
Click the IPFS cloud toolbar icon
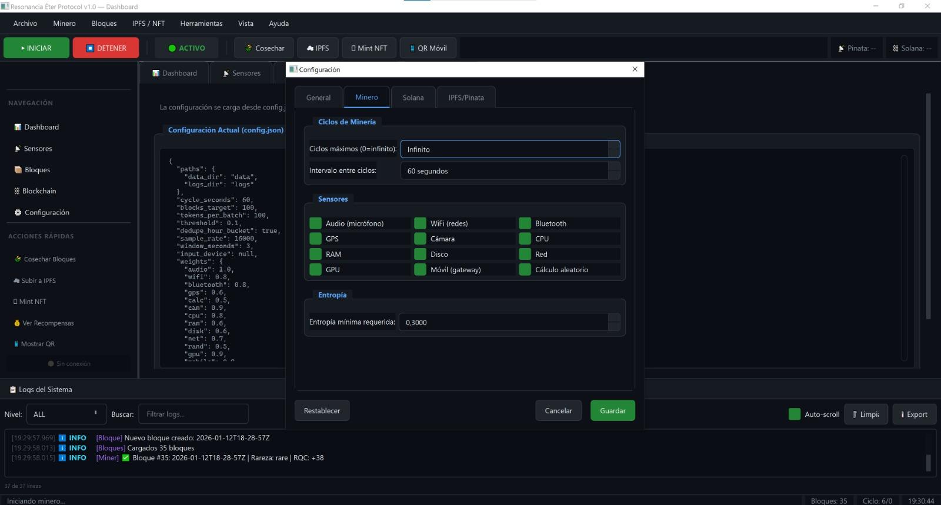310,48
